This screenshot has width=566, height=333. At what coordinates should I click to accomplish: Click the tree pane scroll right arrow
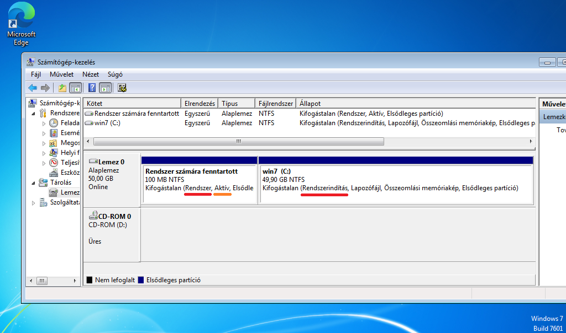tap(75, 281)
